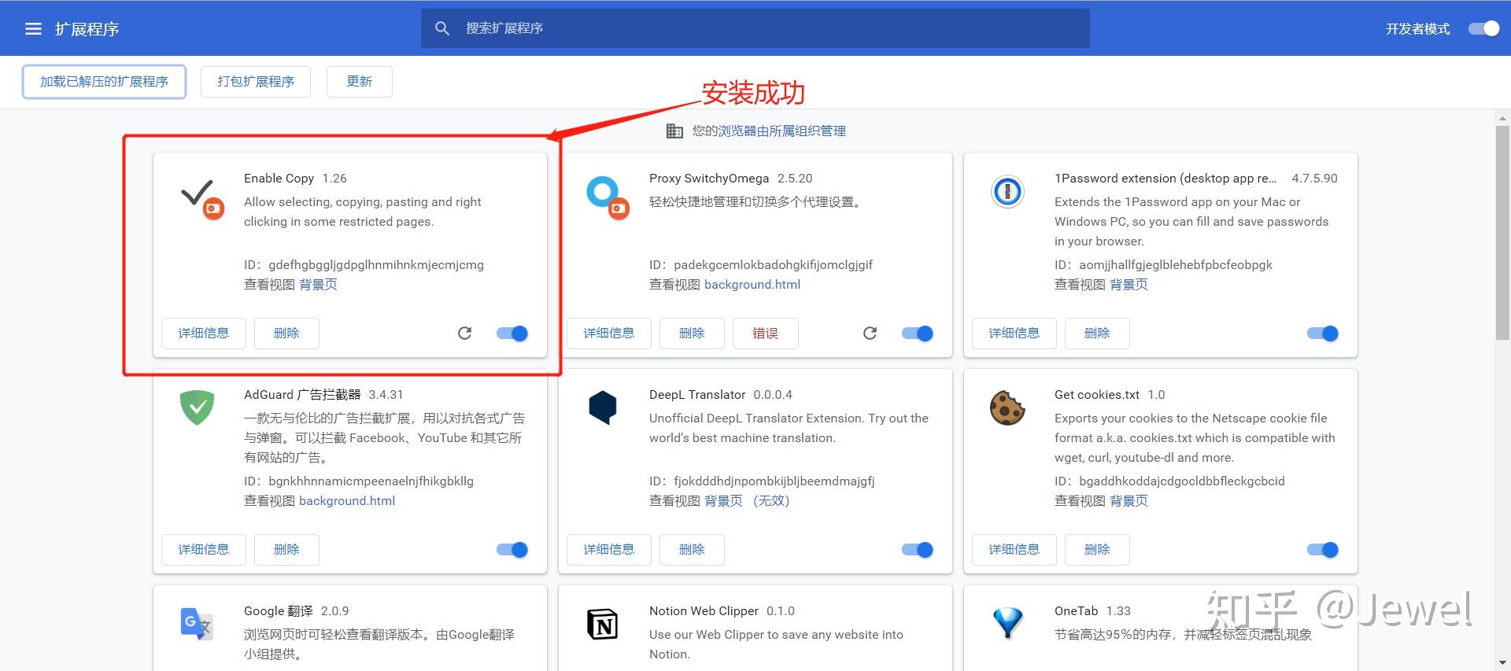Click the OneTab 1.33 title
The height and width of the screenshot is (671, 1511).
click(x=1092, y=611)
